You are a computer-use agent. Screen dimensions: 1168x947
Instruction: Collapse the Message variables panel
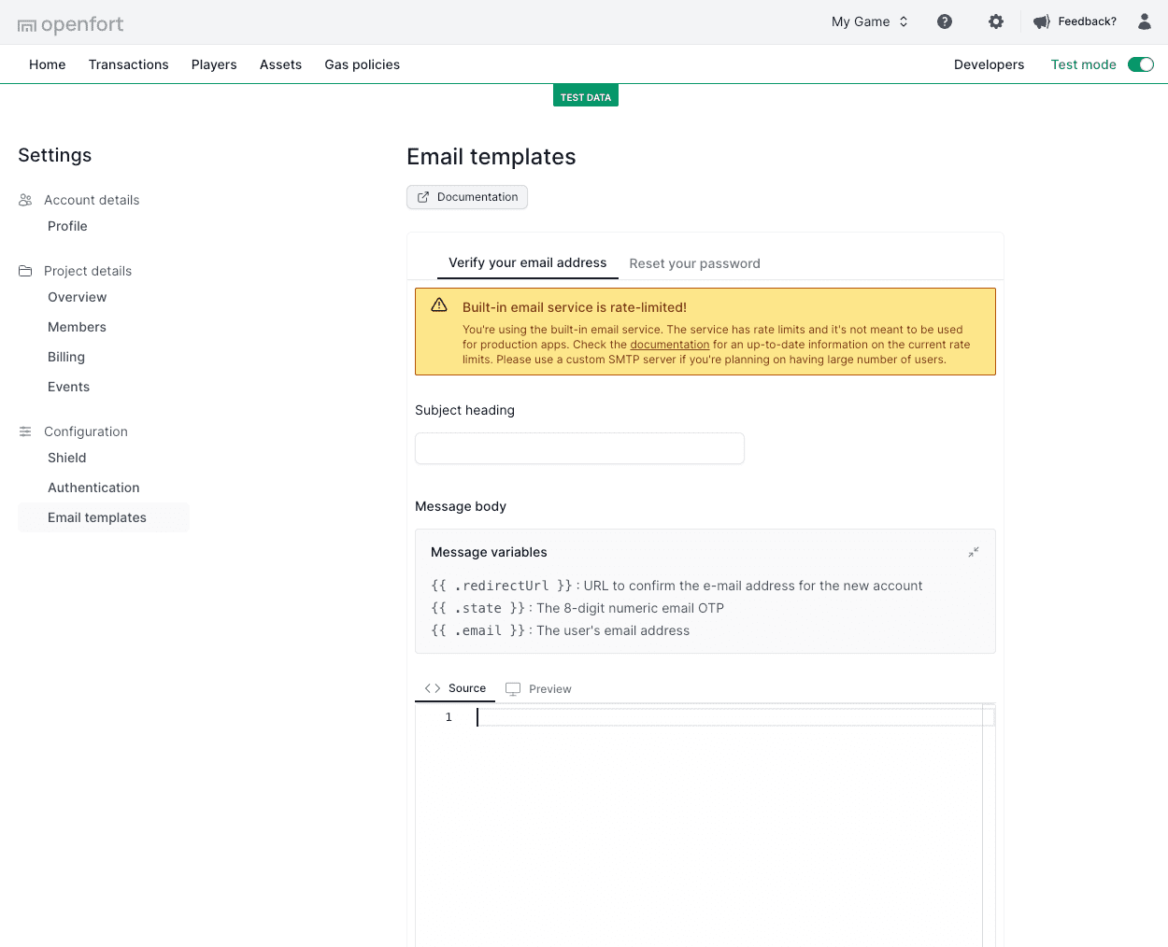(974, 552)
